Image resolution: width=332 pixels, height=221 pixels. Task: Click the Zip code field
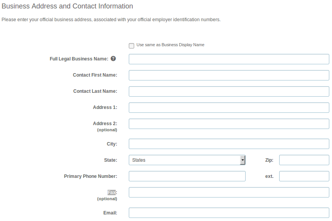[x=304, y=160]
